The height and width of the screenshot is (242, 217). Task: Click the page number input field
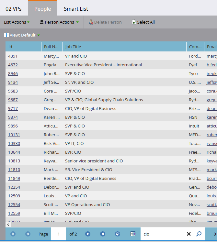click(x=59, y=234)
